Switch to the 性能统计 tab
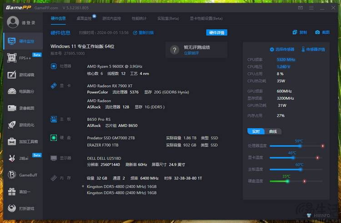The width and height of the screenshot is (341, 223). pyautogui.click(x=139, y=19)
